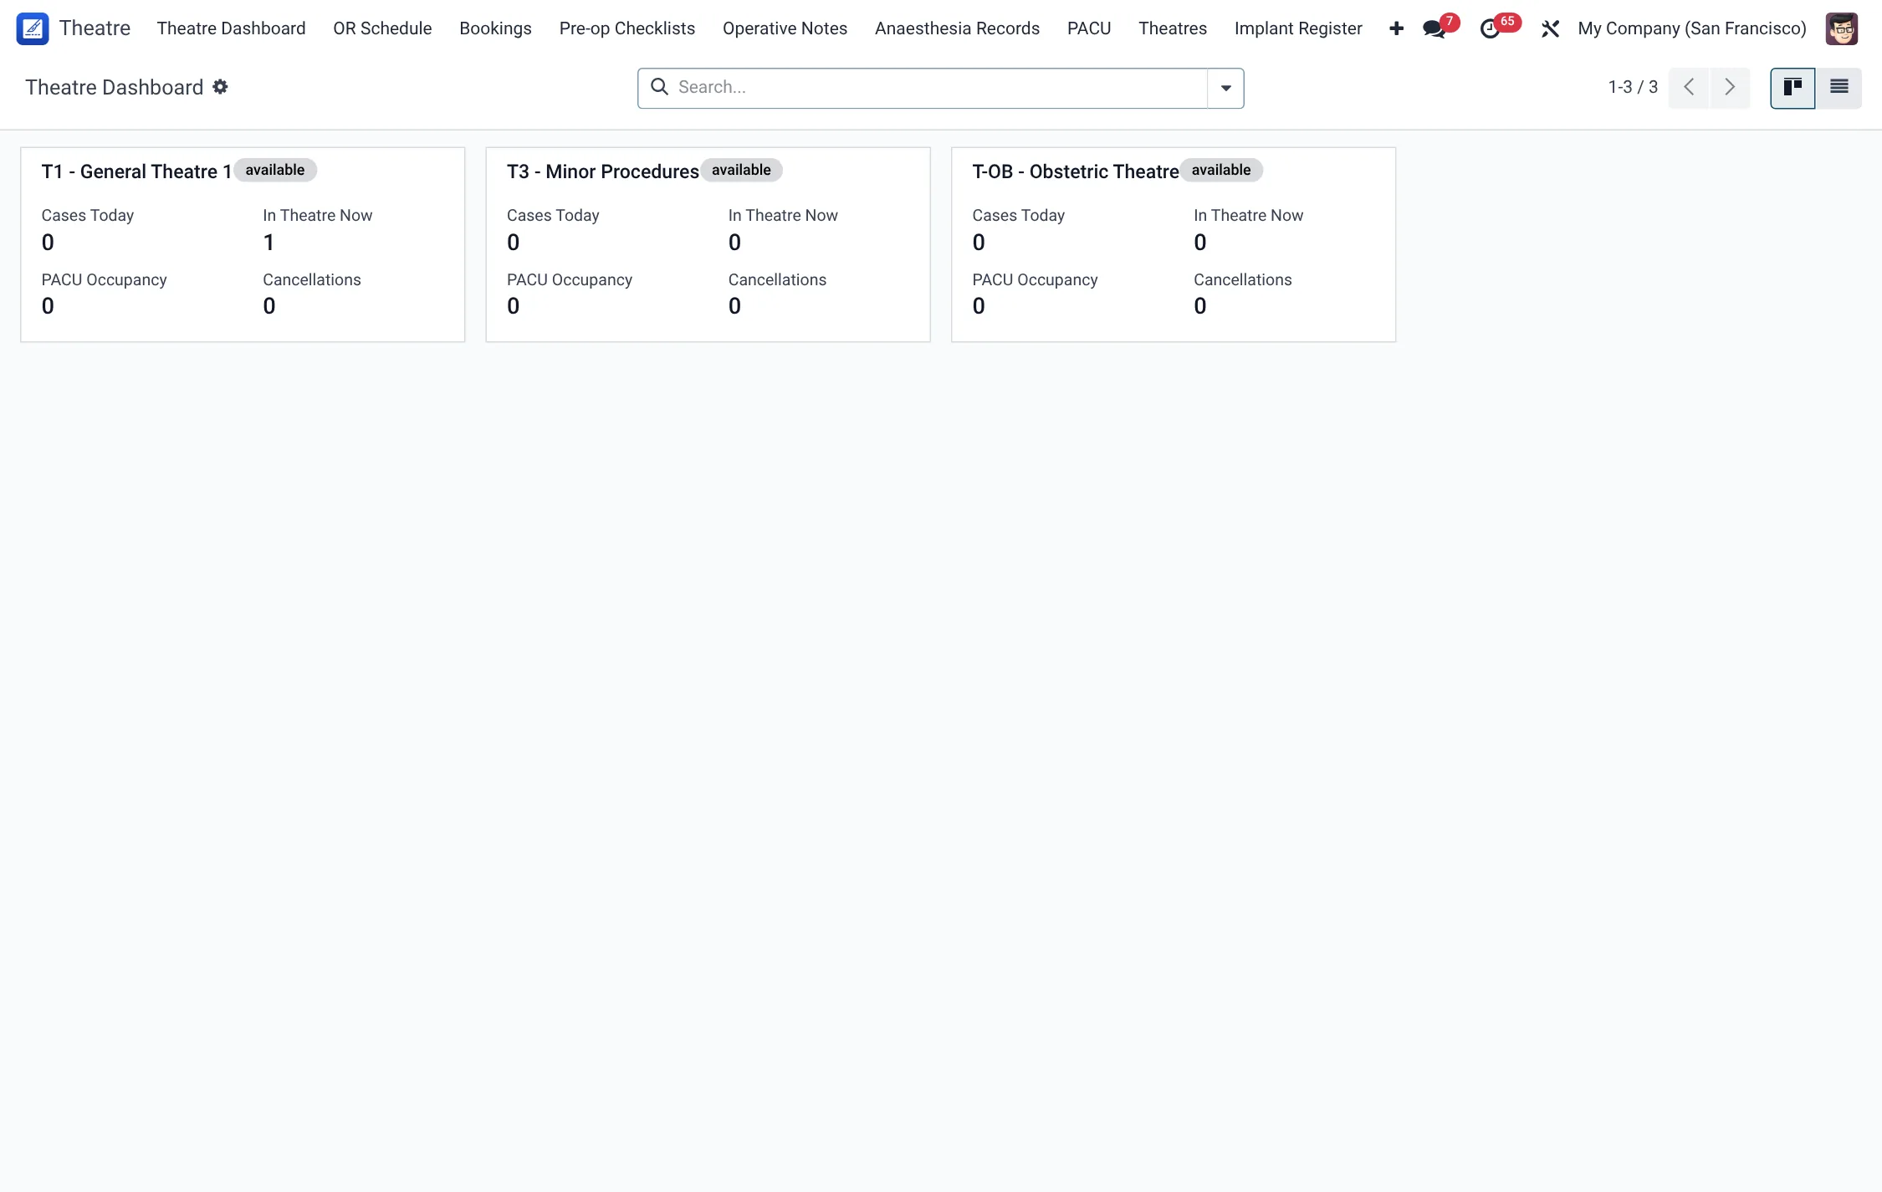
Task: Open the plus quick-create icon
Action: tap(1396, 28)
